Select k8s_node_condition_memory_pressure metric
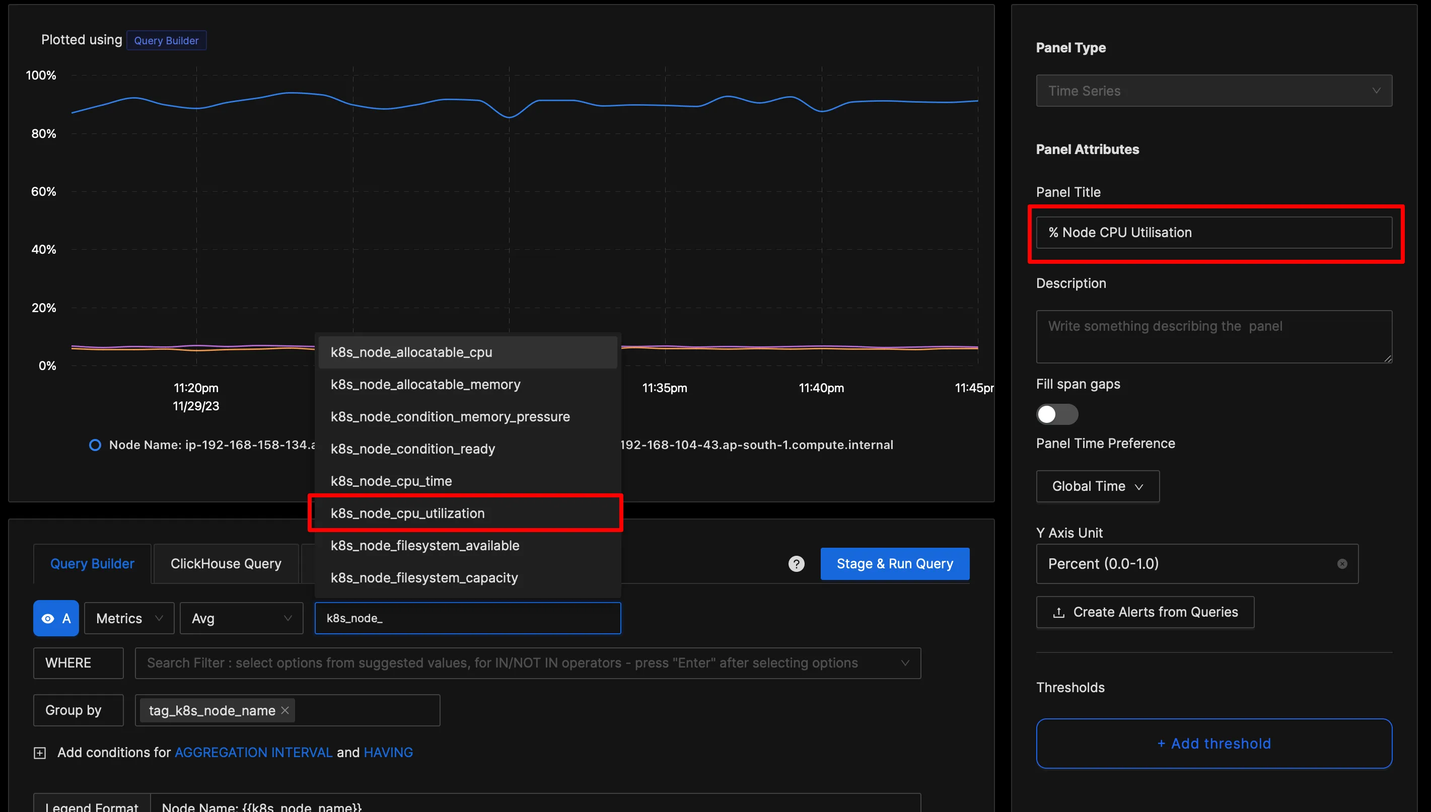Image resolution: width=1431 pixels, height=812 pixels. click(x=467, y=417)
